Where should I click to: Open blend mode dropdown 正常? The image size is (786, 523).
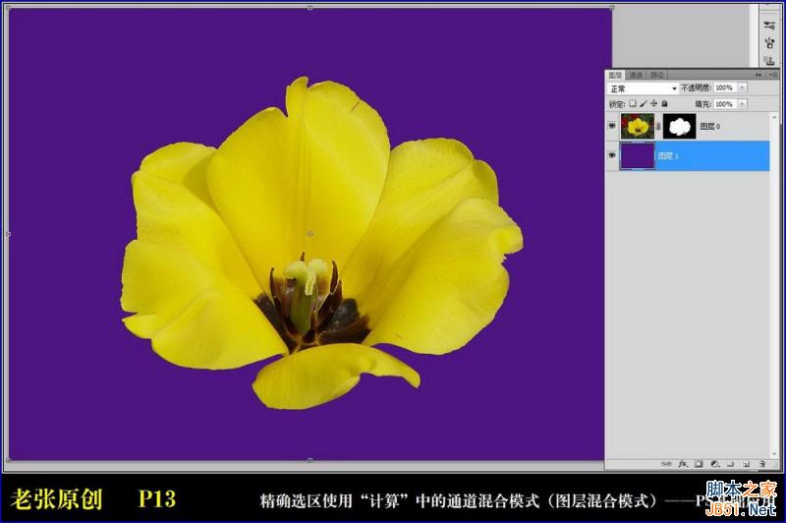[644, 88]
